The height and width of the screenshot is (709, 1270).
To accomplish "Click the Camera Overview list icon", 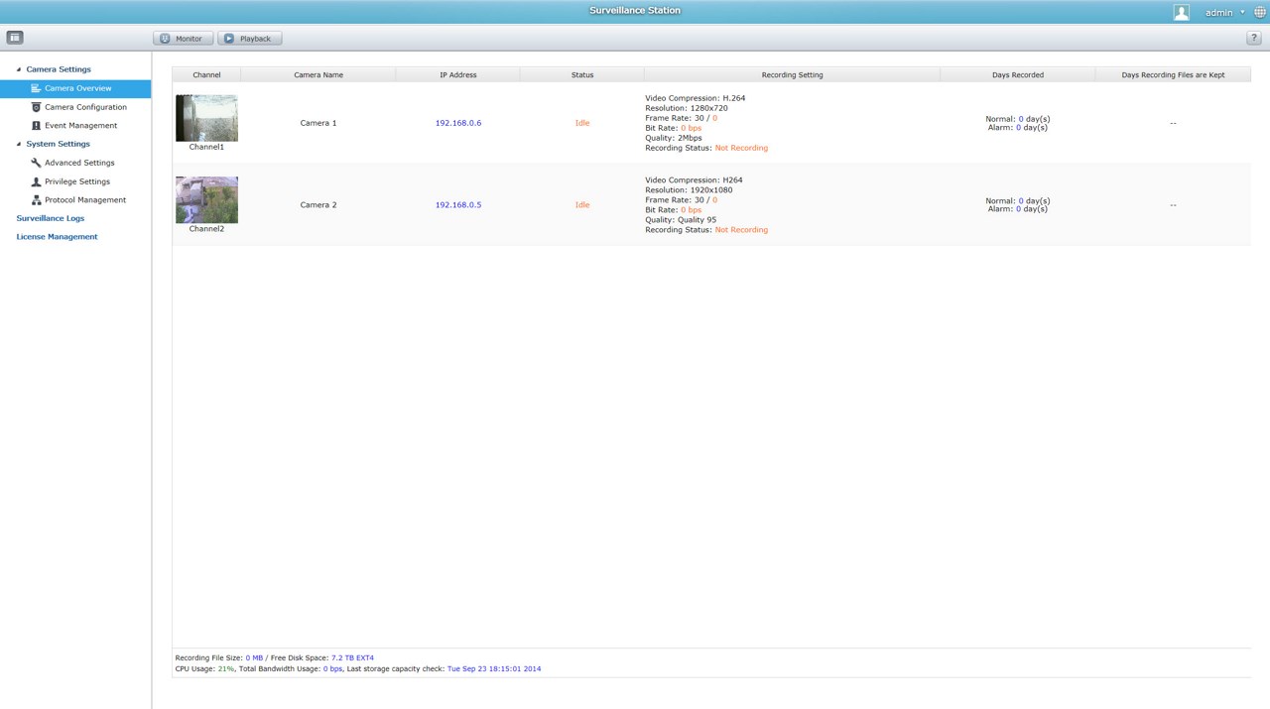I will click(36, 88).
